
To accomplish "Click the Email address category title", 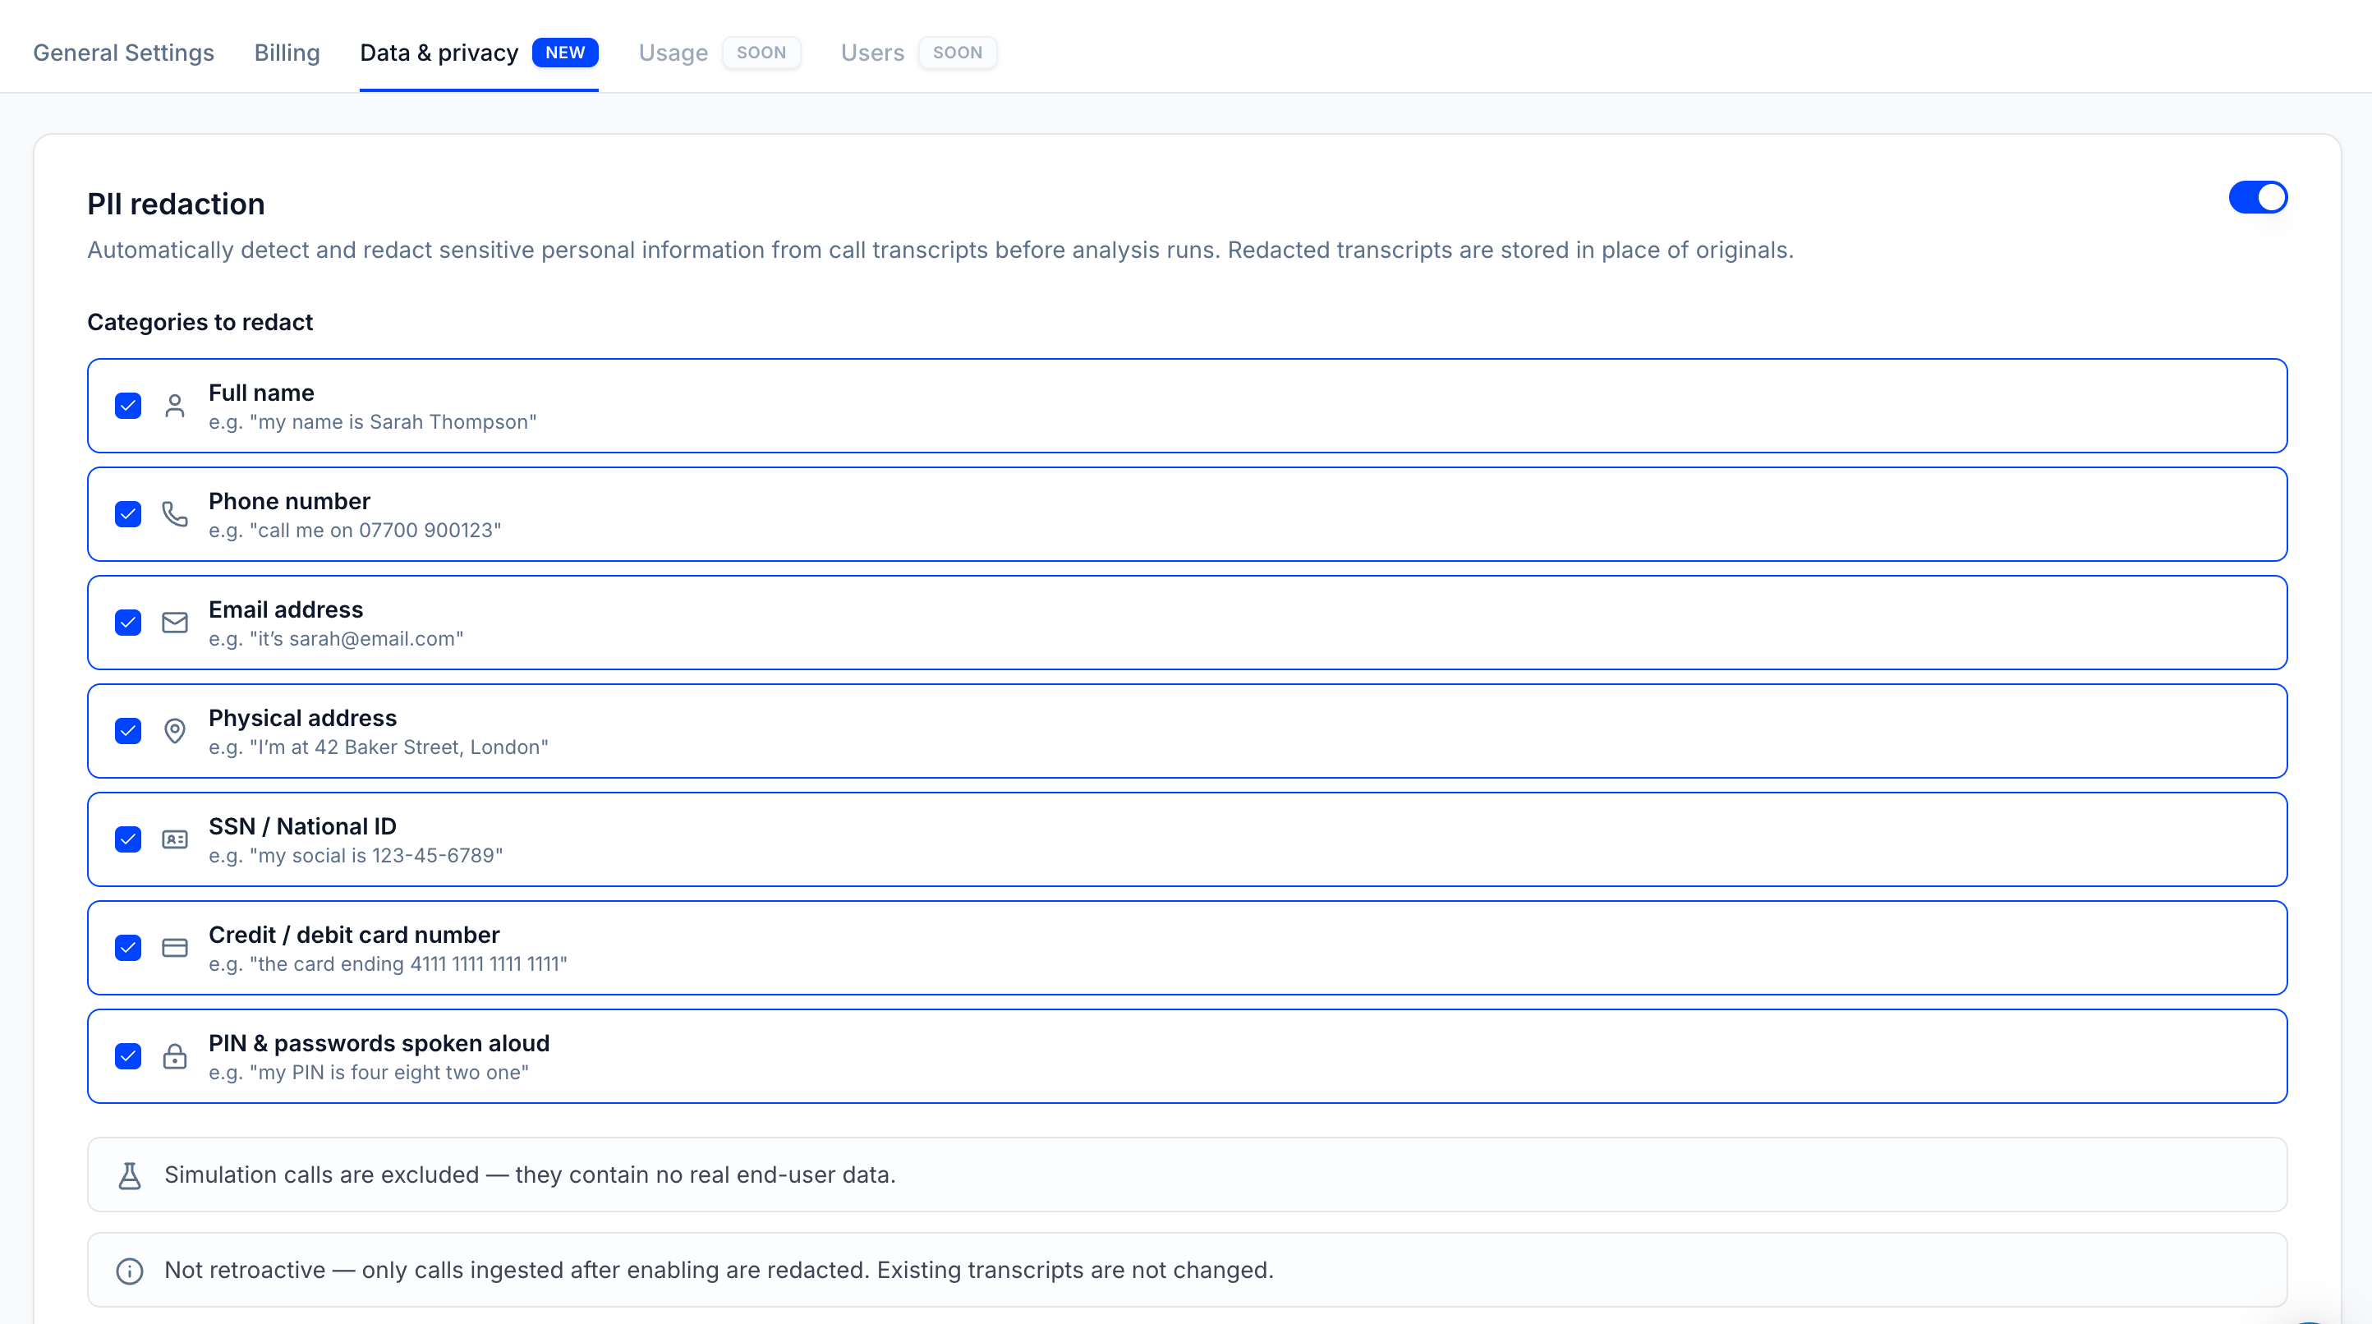I will (x=286, y=609).
